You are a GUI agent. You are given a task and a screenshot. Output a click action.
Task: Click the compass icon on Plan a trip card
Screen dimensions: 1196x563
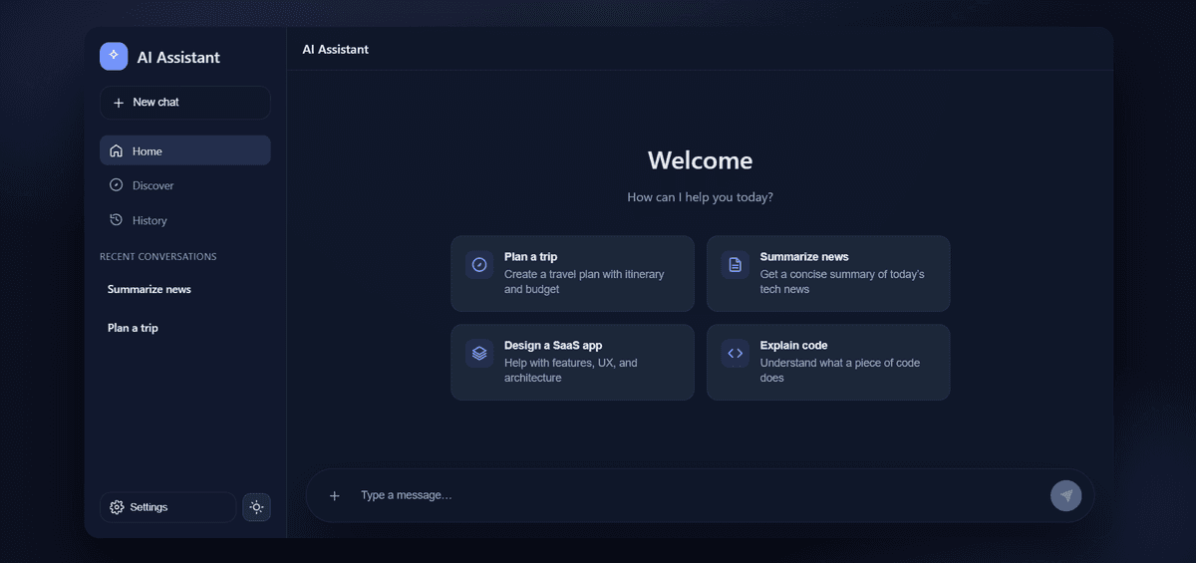[479, 264]
